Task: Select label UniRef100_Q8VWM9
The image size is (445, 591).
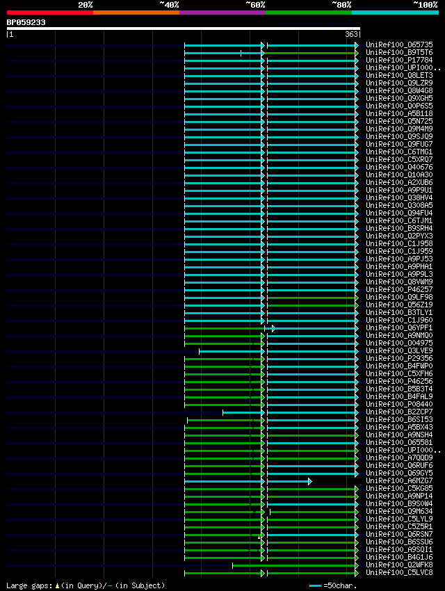Action: coord(399,282)
